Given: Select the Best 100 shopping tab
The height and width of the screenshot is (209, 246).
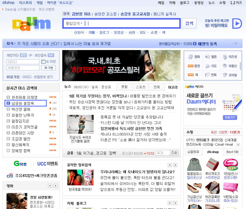Looking at the screenshot, I should 232,152.
